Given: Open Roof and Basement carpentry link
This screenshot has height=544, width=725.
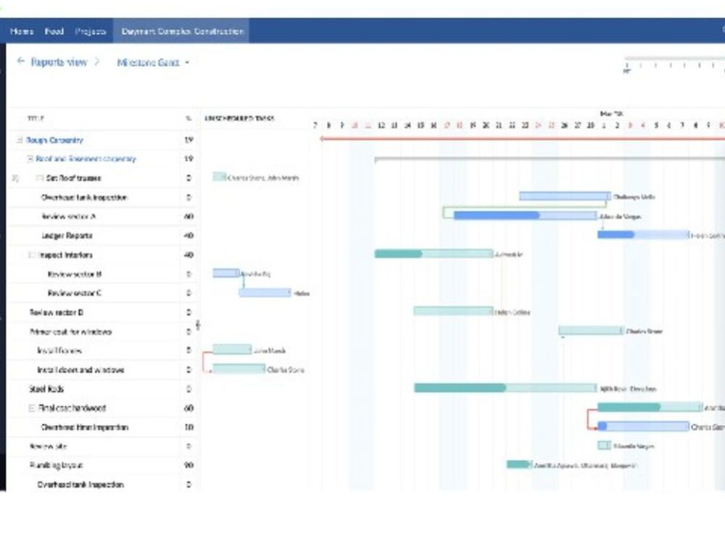Looking at the screenshot, I should click(x=86, y=159).
